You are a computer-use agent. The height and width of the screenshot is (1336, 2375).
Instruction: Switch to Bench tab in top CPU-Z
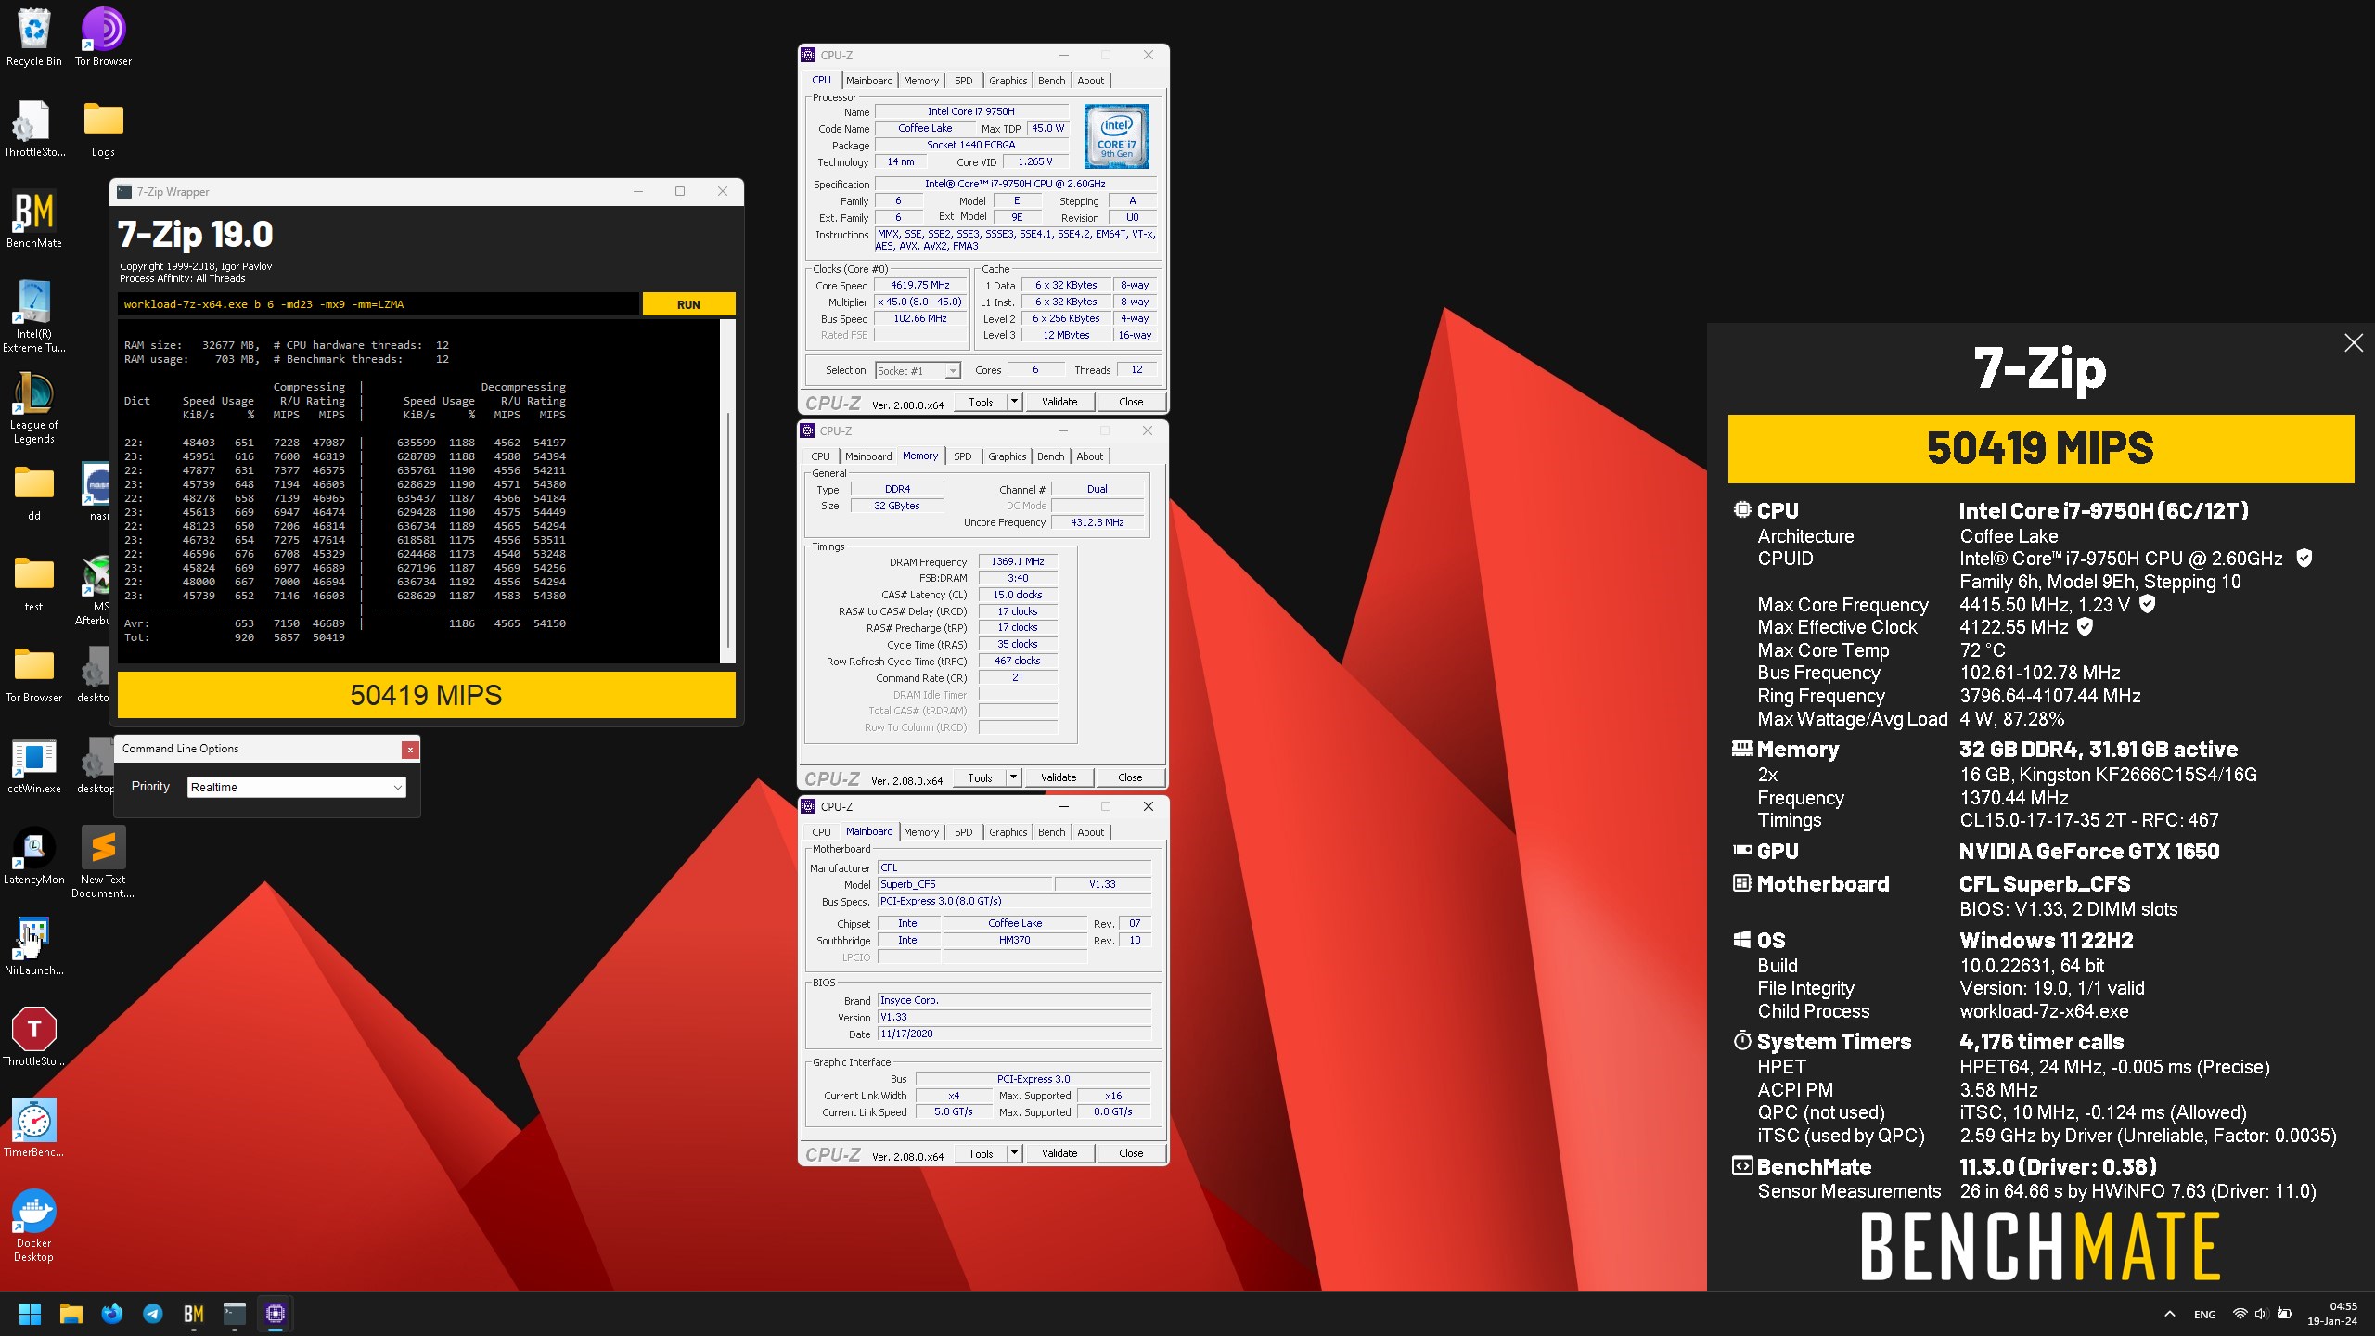tap(1051, 81)
